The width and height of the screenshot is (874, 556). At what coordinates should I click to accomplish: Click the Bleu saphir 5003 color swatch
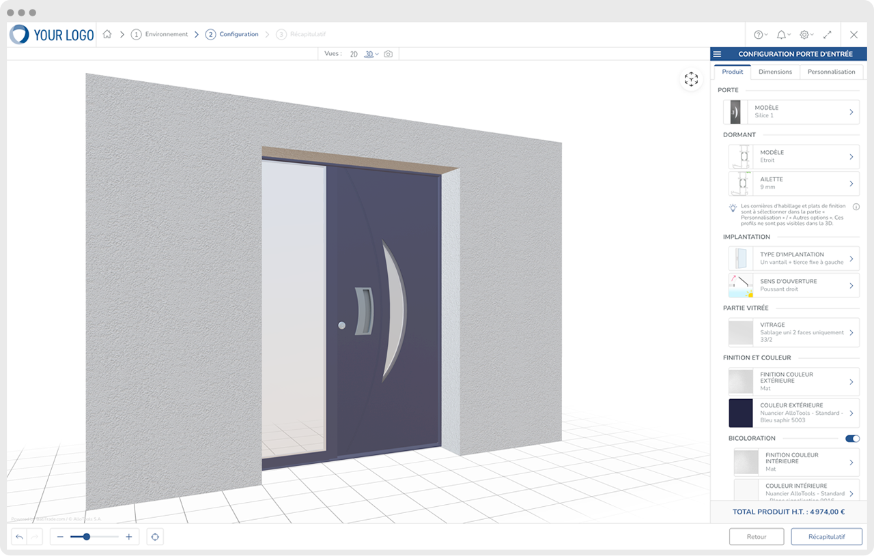[741, 413]
